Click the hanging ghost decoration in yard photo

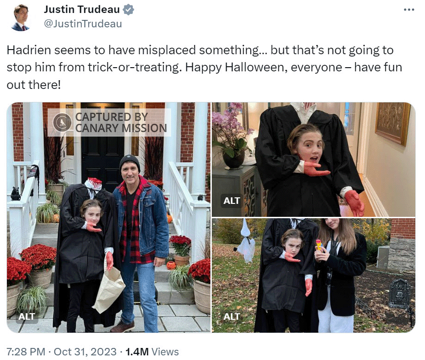tap(246, 242)
